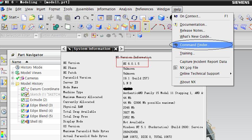Select the Arc curve tool icon
This screenshot has width=252, height=140.
pyautogui.click(x=162, y=27)
